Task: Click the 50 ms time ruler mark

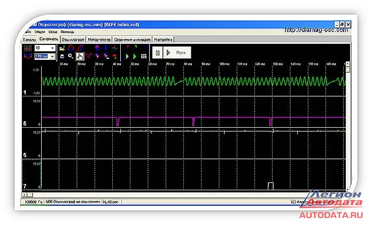Action: tap(135, 64)
